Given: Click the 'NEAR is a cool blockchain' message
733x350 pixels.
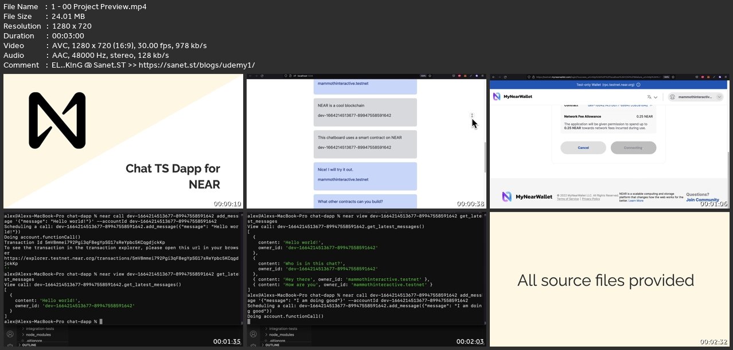Looking at the screenshot, I should click(x=364, y=112).
